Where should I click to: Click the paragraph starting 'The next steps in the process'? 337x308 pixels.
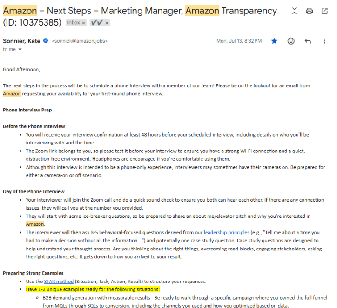coord(156,90)
